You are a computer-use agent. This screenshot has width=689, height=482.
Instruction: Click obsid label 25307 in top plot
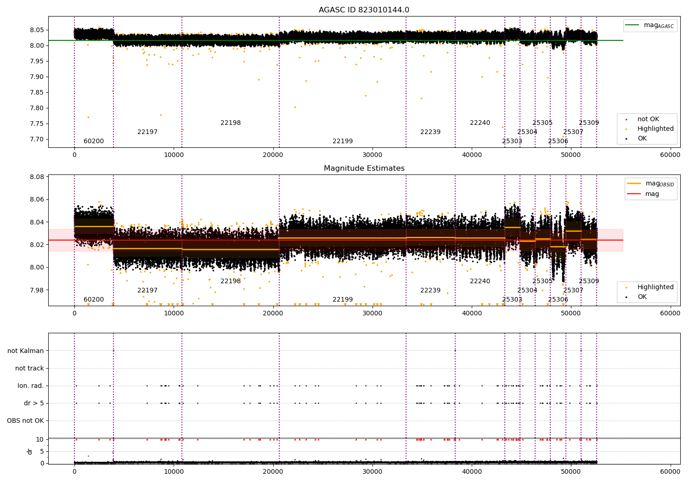(x=573, y=132)
